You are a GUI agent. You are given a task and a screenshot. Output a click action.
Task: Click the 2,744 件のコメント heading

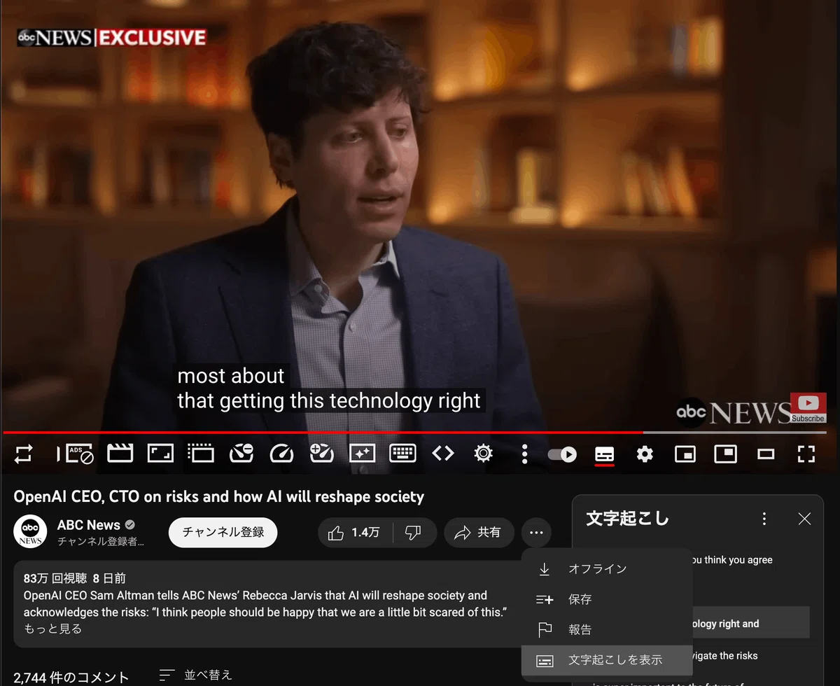pos(71,677)
